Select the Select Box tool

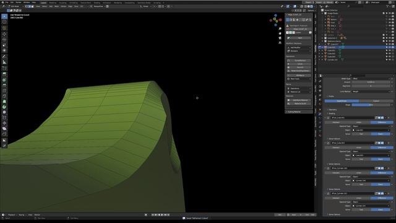point(4,17)
